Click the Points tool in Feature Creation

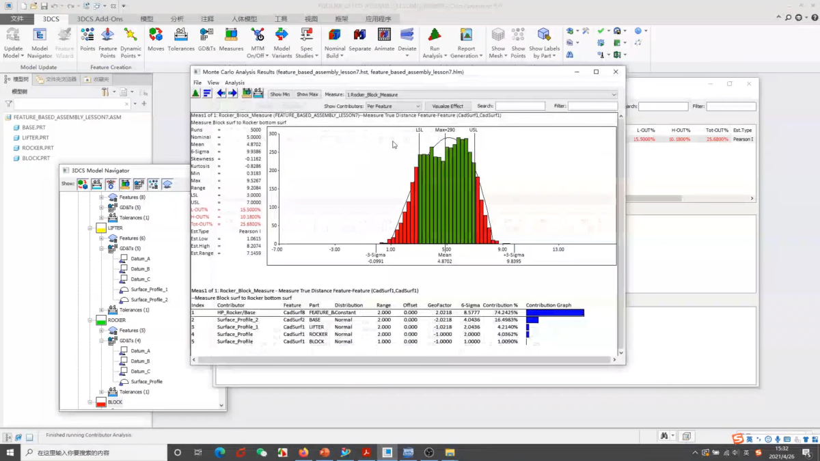coord(87,40)
